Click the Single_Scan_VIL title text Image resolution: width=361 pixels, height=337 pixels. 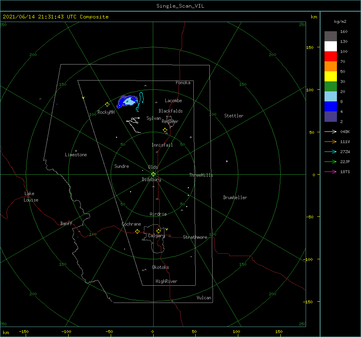point(180,6)
